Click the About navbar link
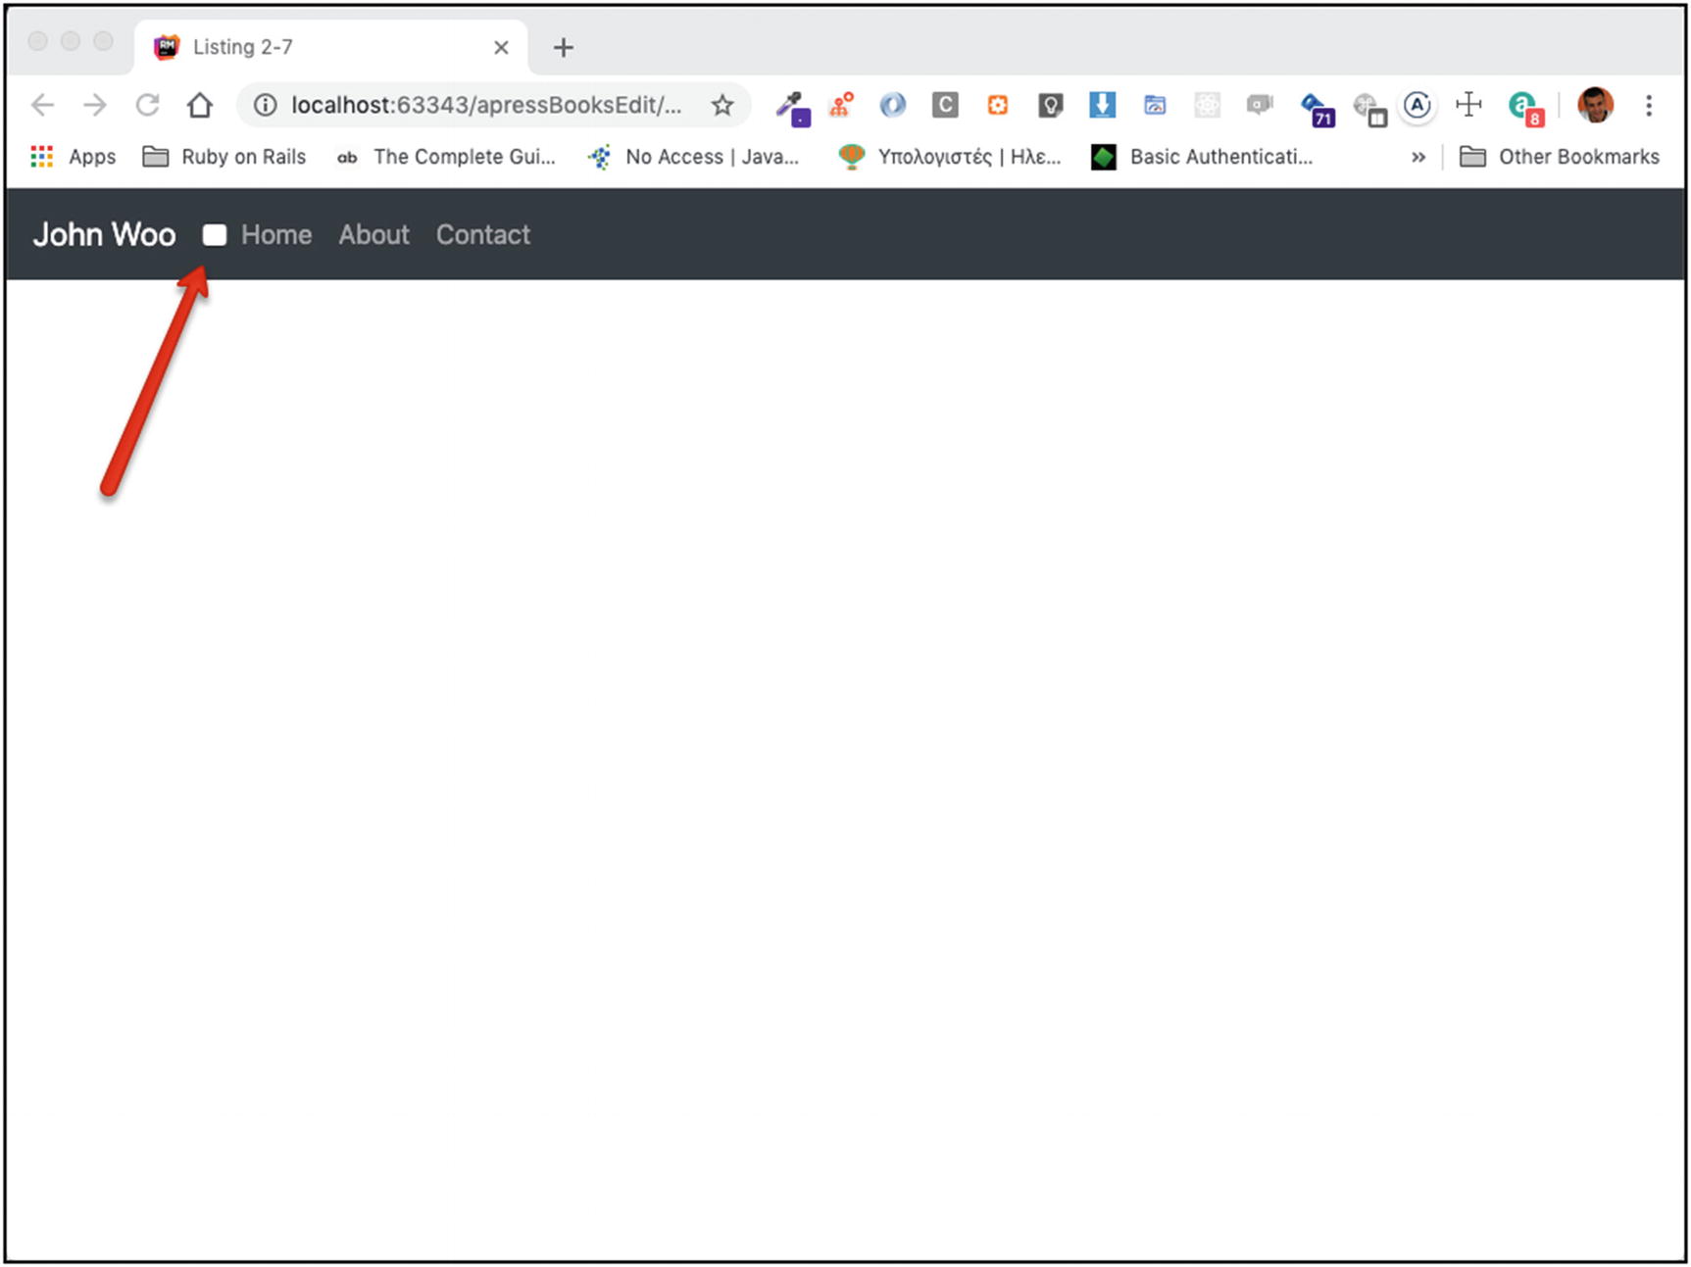This screenshot has height=1267, width=1691. pyautogui.click(x=373, y=235)
